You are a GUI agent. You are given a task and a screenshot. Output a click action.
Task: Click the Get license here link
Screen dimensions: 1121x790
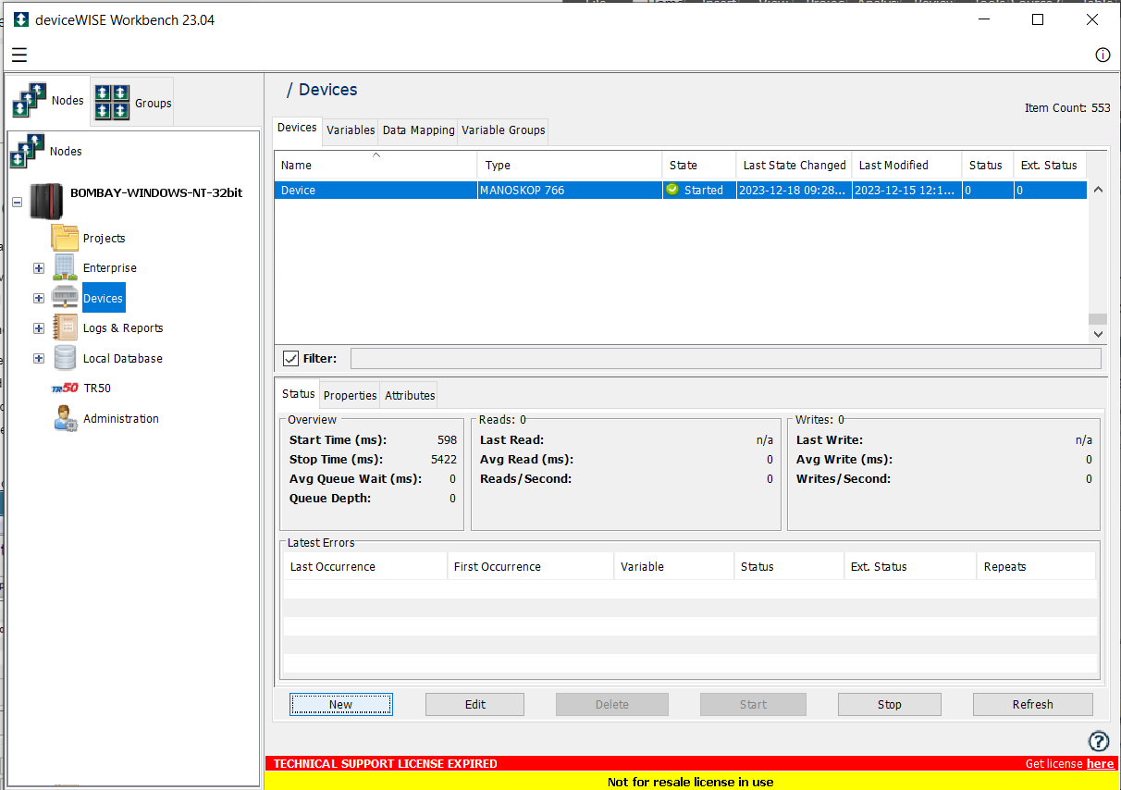pyautogui.click(x=1100, y=763)
